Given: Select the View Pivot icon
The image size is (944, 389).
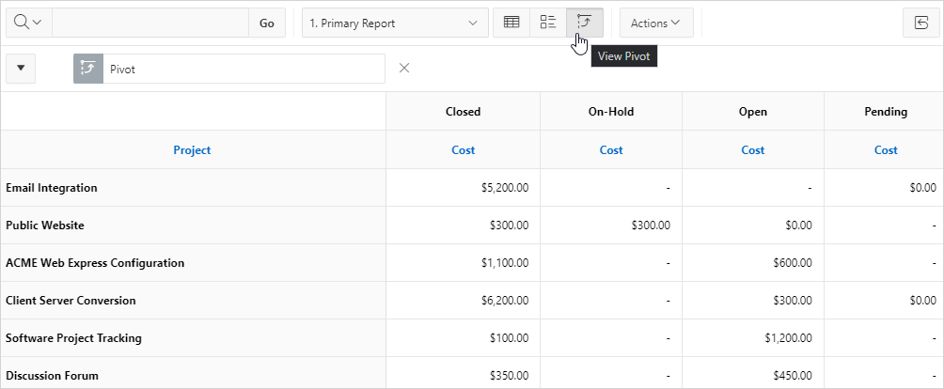Looking at the screenshot, I should click(585, 23).
